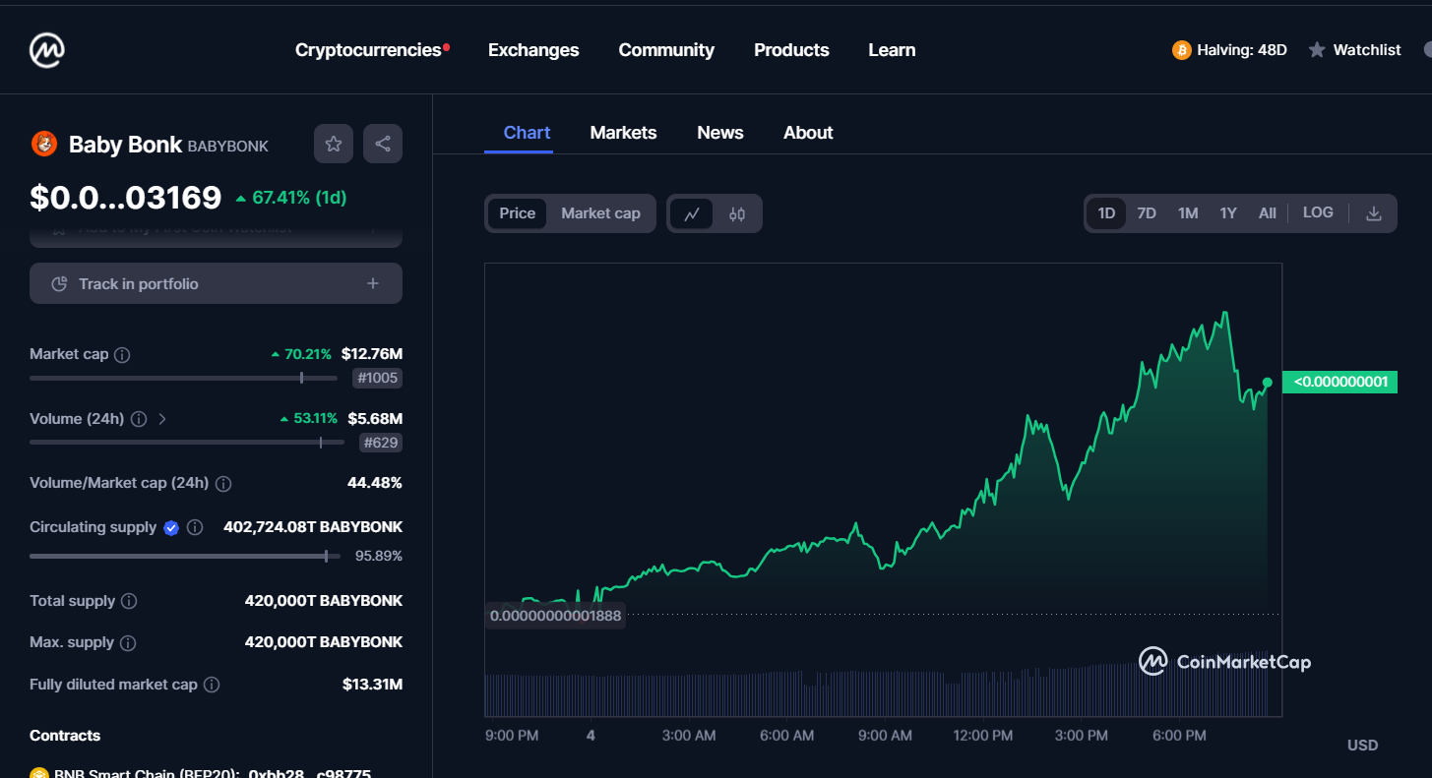Screen dimensions: 1432x778
Task: Star Baby Bonk to add to watchlist
Action: (x=334, y=144)
